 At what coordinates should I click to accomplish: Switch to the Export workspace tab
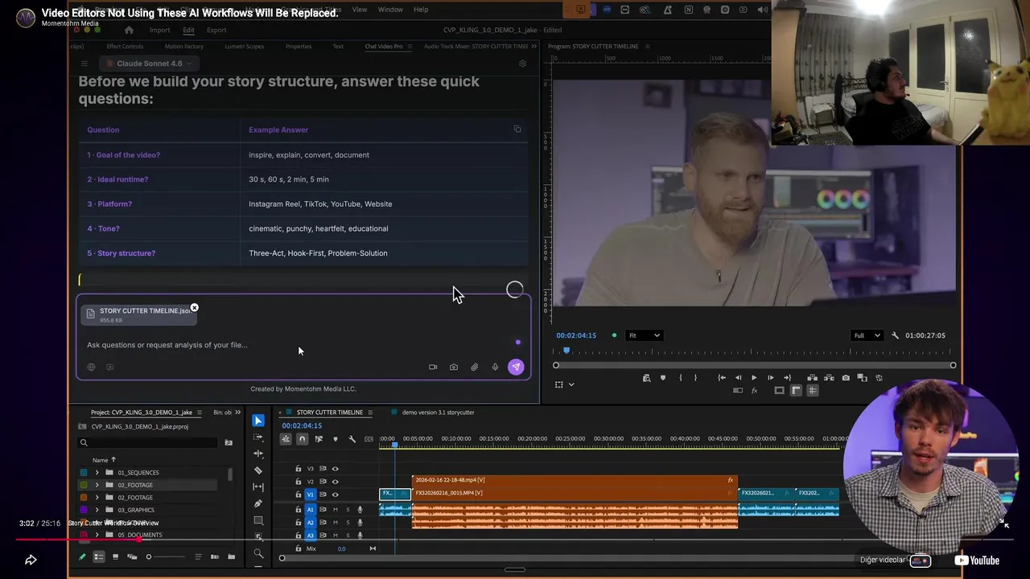point(216,31)
